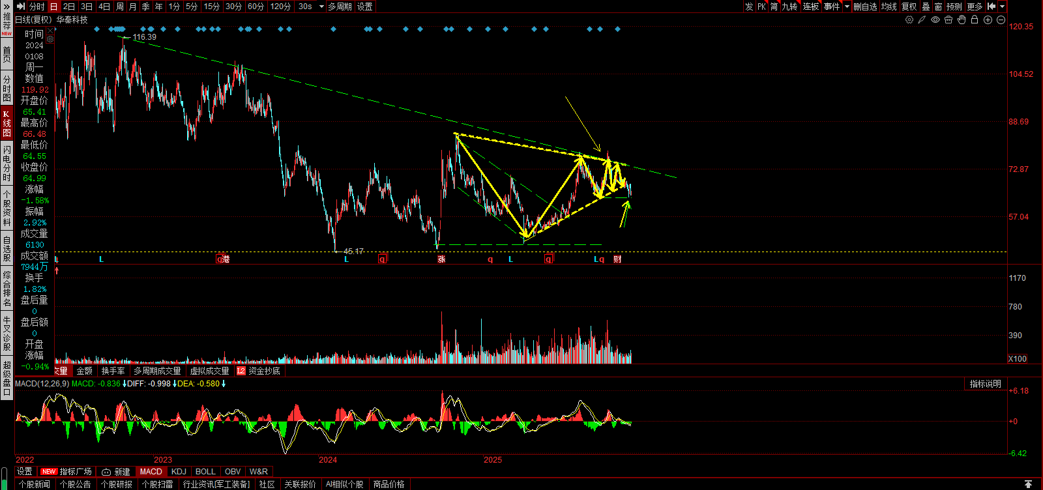1043x490 pixels.
Task: Click the 港 marker on the chart axis
Action: 226,259
